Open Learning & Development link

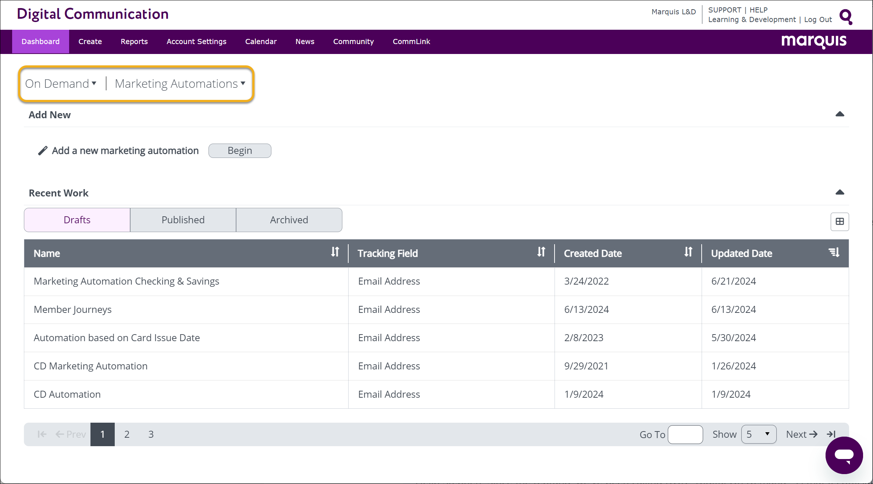752,19
